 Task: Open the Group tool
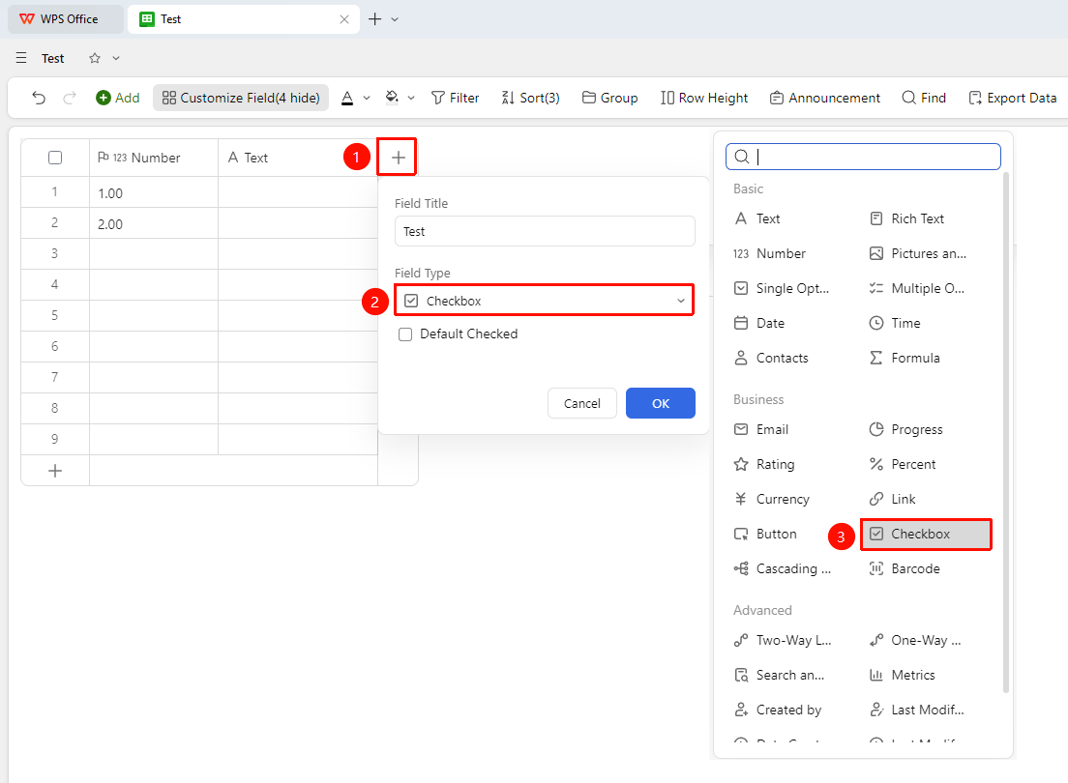pyautogui.click(x=610, y=98)
